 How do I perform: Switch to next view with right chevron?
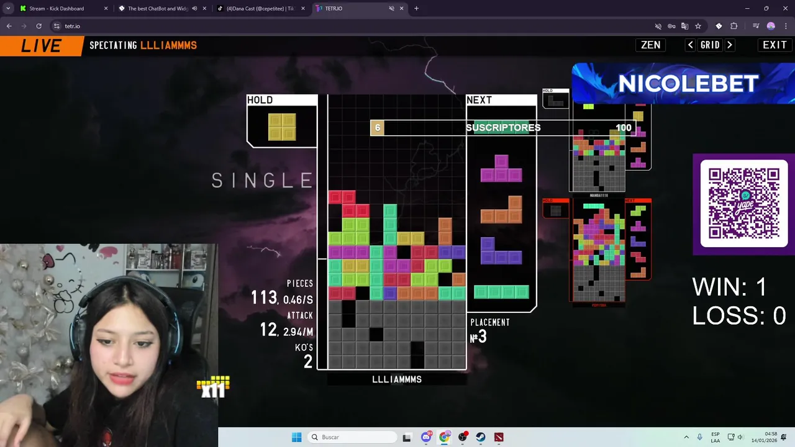730,45
